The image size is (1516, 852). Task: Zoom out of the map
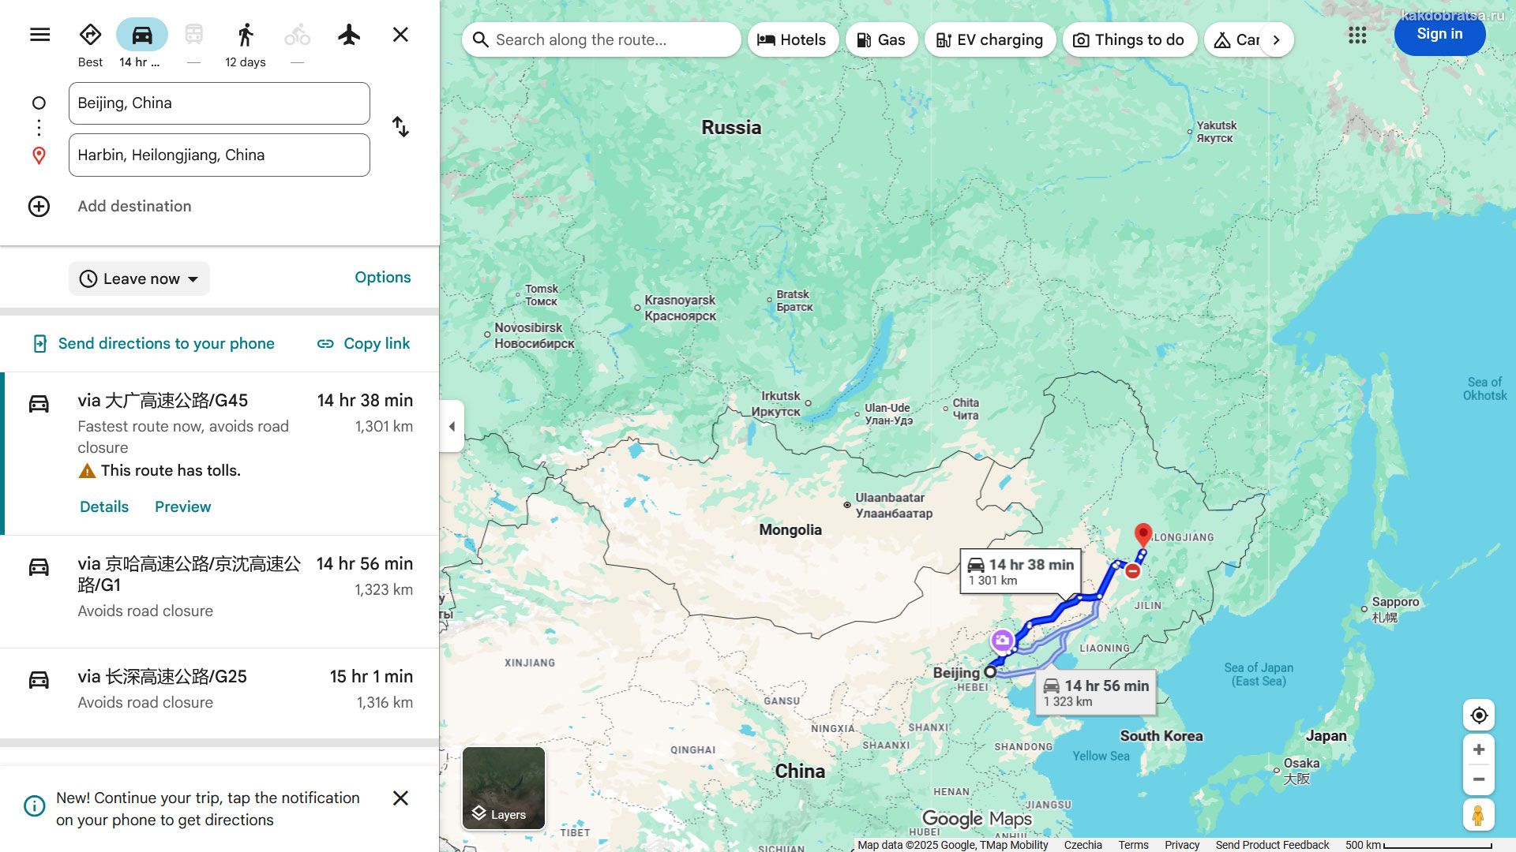[x=1478, y=779]
